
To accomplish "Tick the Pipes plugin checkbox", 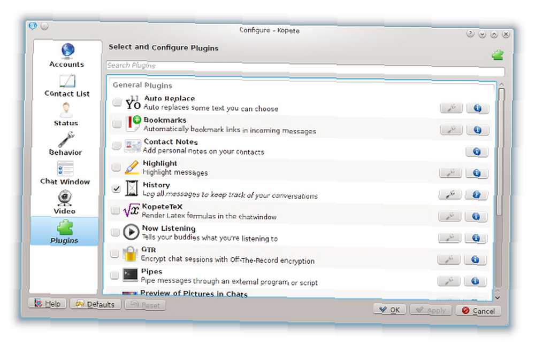I will tap(114, 275).
